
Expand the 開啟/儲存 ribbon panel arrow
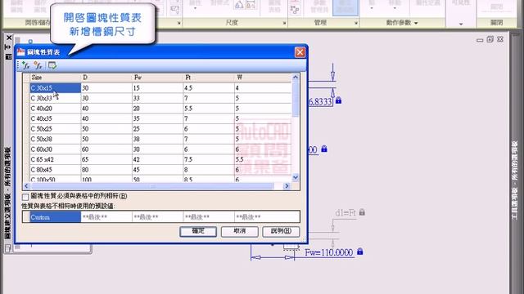178,23
